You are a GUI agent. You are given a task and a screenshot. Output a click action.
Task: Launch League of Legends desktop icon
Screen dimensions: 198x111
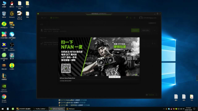tap(4, 77)
